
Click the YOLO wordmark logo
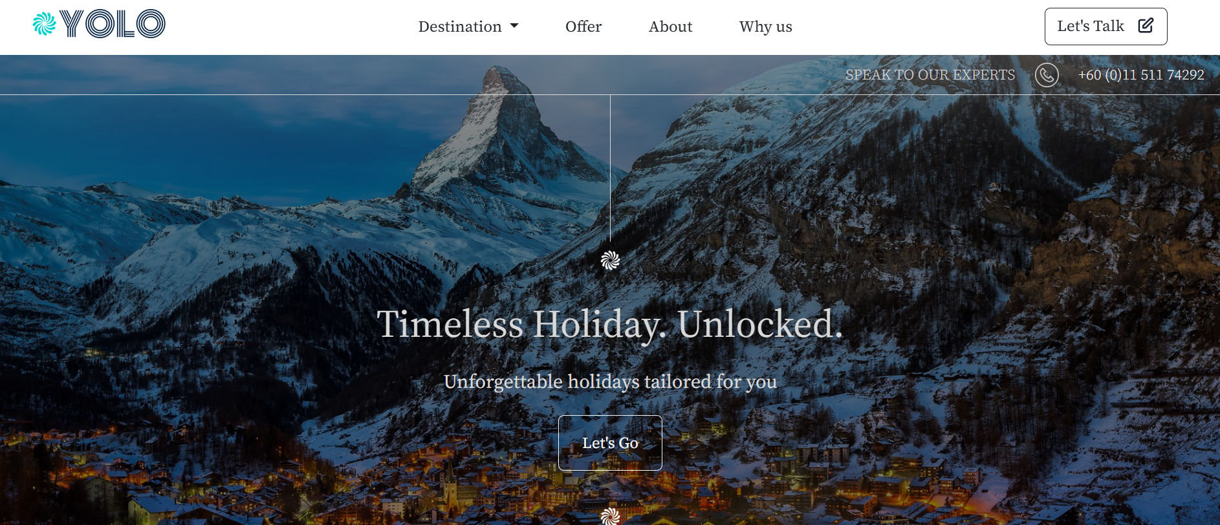(113, 24)
